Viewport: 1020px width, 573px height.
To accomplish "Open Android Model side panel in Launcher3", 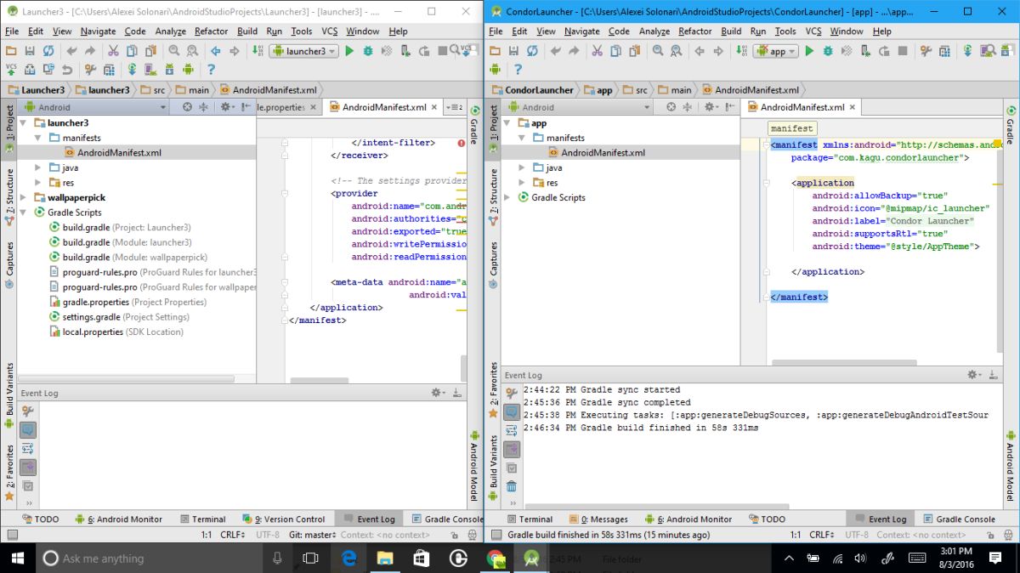I will (473, 466).
